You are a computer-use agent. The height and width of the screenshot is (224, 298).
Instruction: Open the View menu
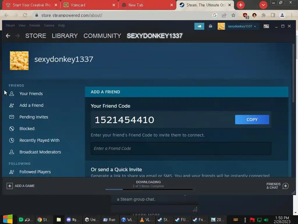(x=22, y=25)
